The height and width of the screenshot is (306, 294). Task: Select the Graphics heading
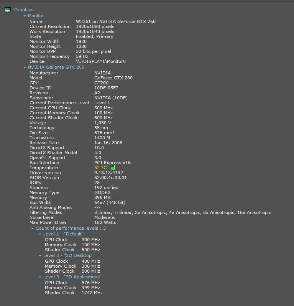(x=24, y=10)
